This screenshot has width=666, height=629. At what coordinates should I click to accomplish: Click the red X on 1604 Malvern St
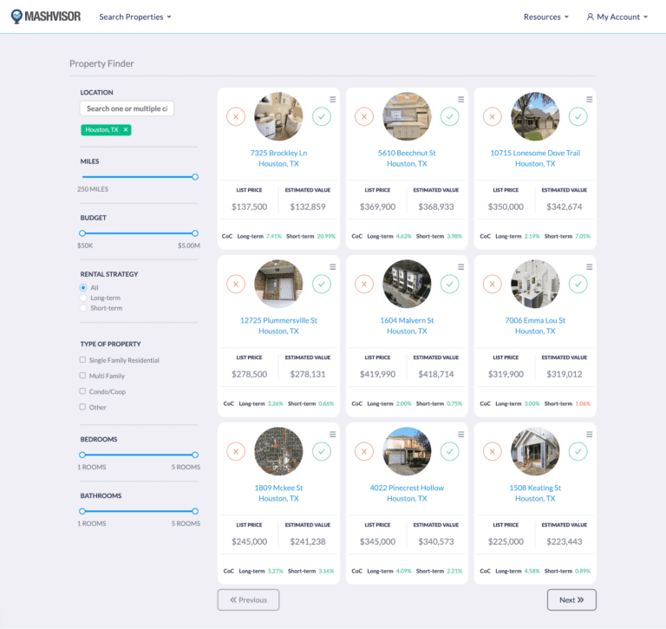364,284
